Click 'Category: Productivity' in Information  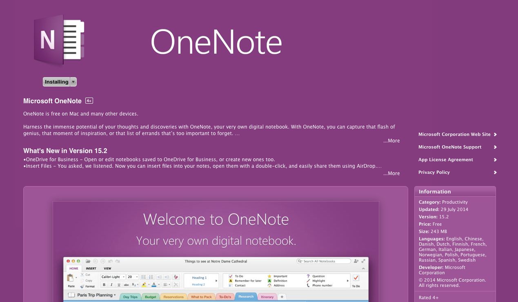click(443, 202)
